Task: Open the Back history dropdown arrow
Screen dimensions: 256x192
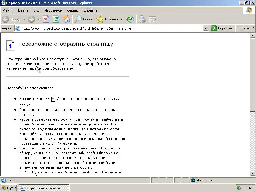Action: pyautogui.click(x=24, y=19)
